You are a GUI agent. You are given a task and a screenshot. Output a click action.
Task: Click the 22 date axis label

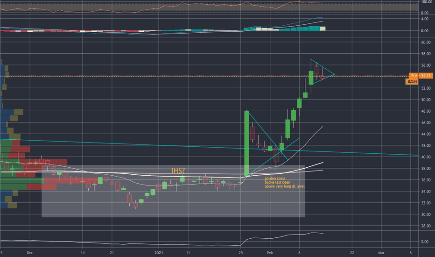click(x=352, y=253)
